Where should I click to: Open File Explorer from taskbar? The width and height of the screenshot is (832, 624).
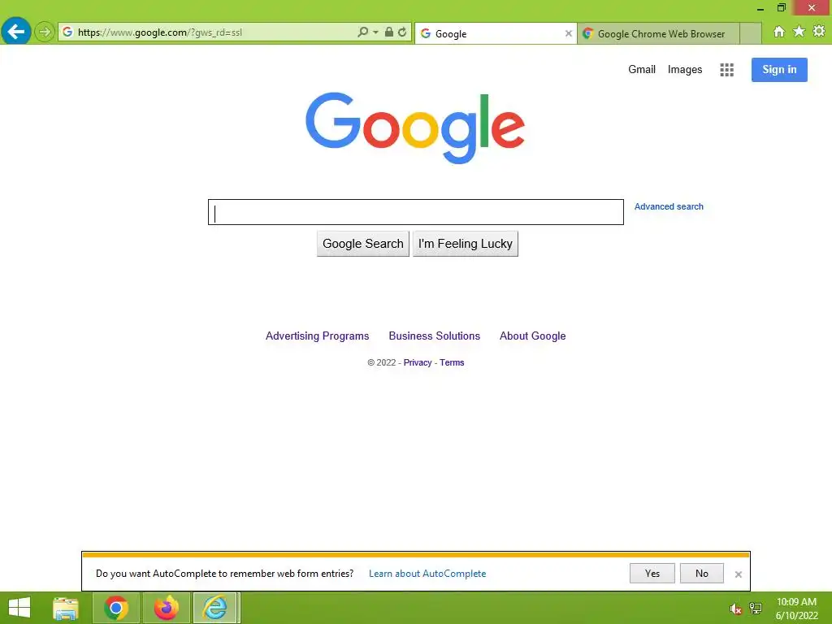[66, 608]
